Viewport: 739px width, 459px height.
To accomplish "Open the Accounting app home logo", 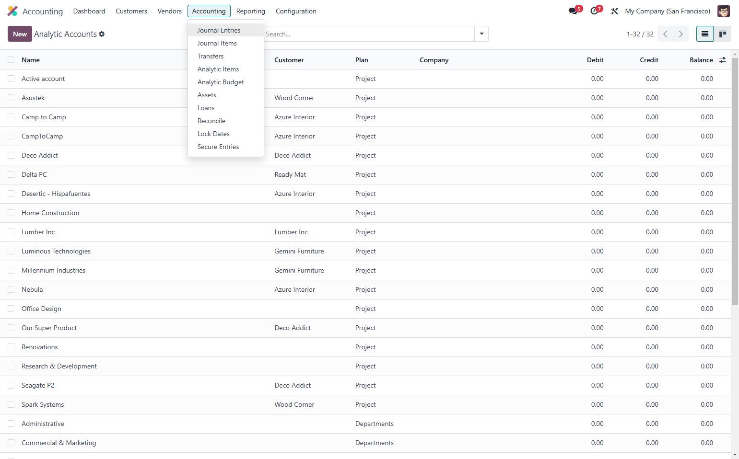I will tap(12, 11).
